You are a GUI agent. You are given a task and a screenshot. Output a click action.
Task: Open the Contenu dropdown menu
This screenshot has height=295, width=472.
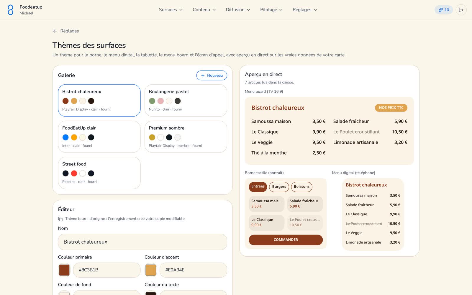pyautogui.click(x=204, y=10)
